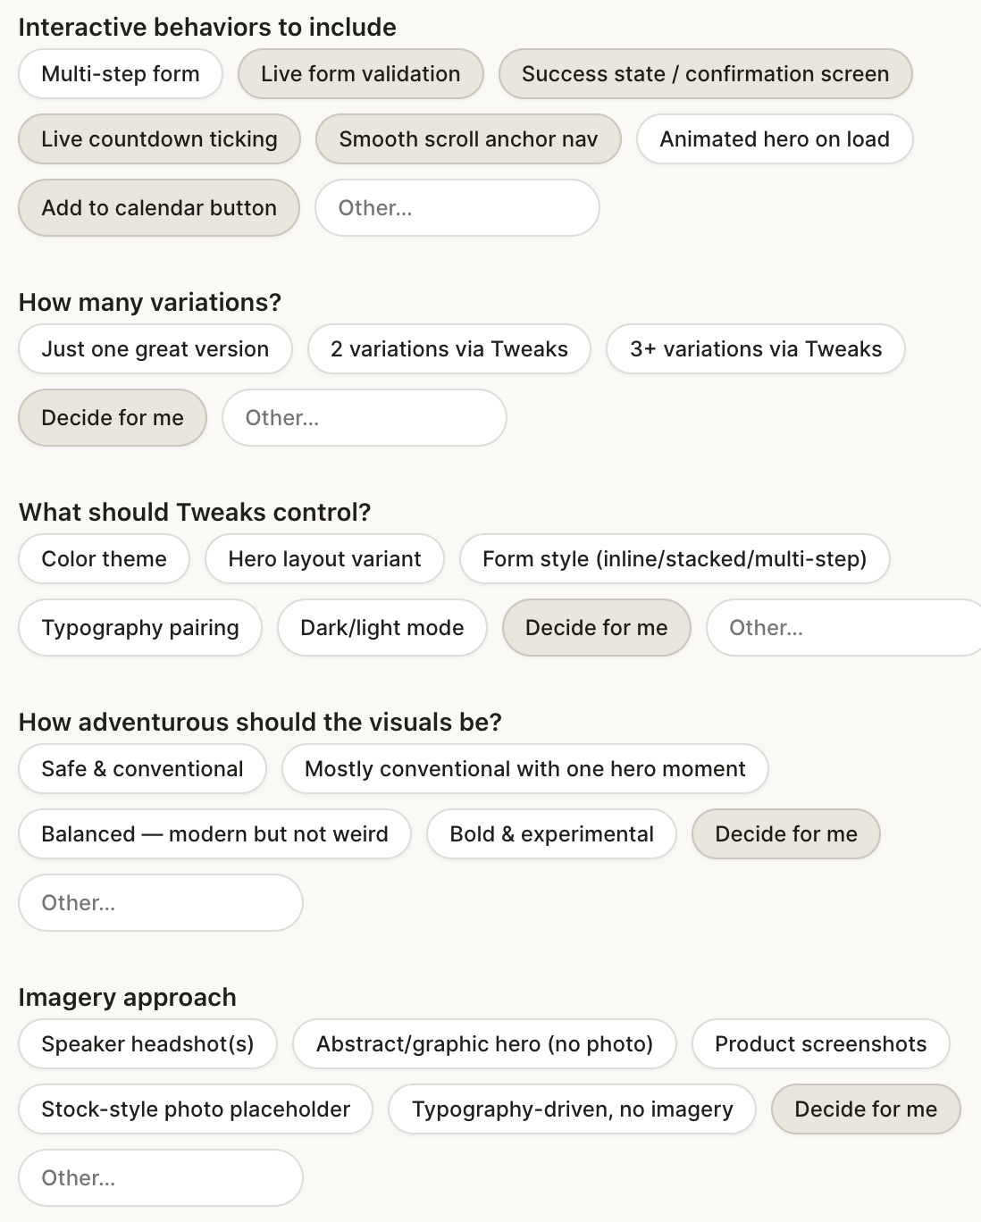Viewport: 981px width, 1222px height.
Task: Toggle the Multi-step form option
Action: (121, 74)
